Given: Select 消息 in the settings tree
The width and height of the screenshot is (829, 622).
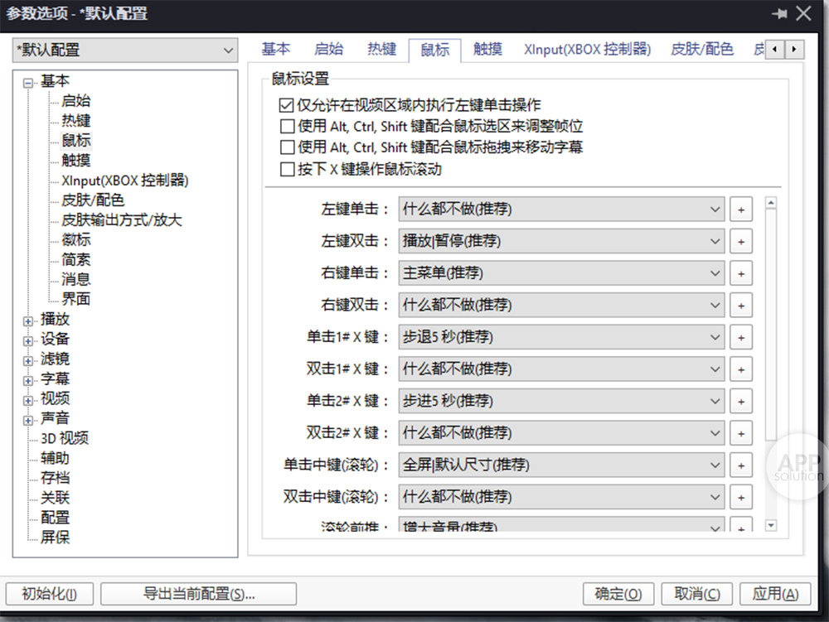Looking at the screenshot, I should click(75, 280).
